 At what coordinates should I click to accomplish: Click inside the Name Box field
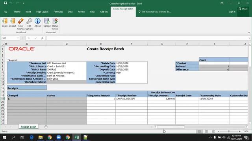click(x=9, y=38)
